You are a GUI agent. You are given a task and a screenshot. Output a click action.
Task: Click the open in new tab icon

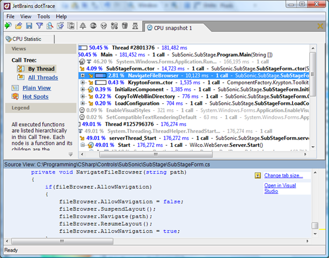click(60, 26)
